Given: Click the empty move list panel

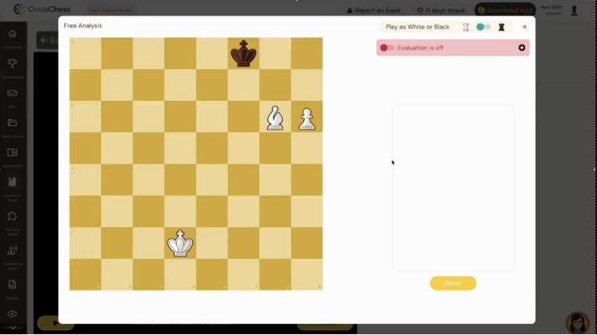Looking at the screenshot, I should pyautogui.click(x=453, y=188).
